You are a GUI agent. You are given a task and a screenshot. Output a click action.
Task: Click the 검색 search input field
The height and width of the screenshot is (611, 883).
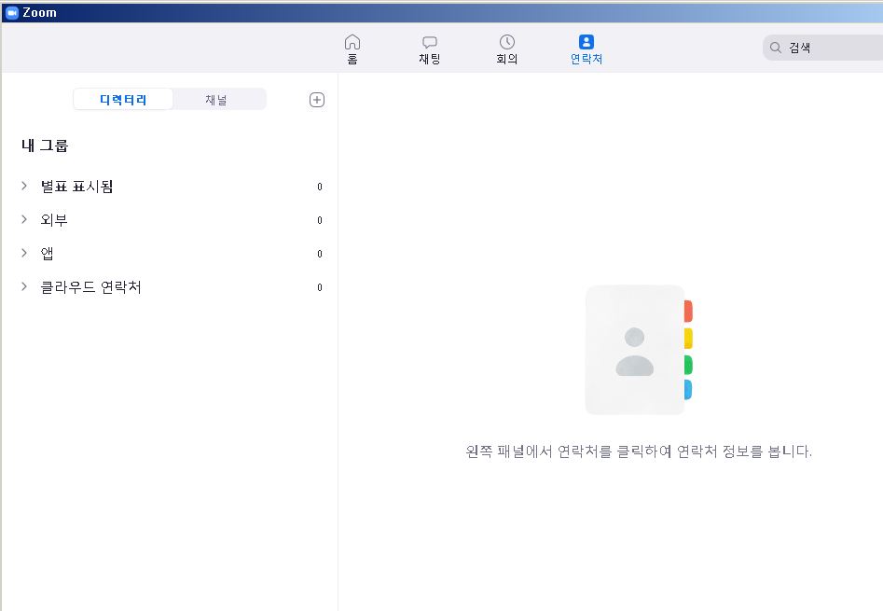pyautogui.click(x=822, y=48)
